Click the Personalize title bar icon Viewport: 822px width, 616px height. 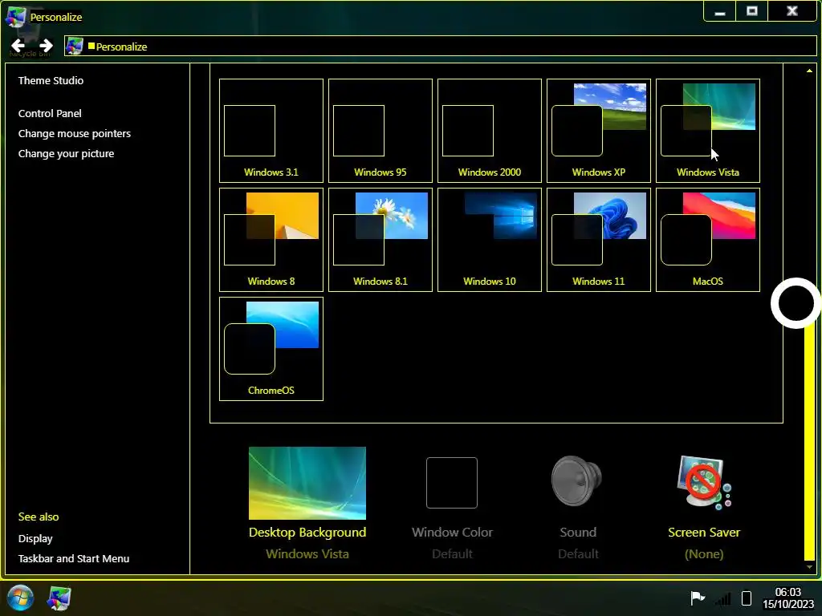pyautogui.click(x=16, y=17)
